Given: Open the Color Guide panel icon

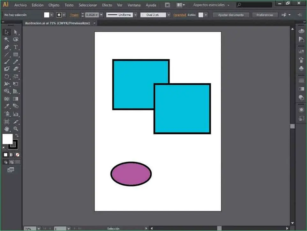Looking at the screenshot, I should tap(302, 39).
